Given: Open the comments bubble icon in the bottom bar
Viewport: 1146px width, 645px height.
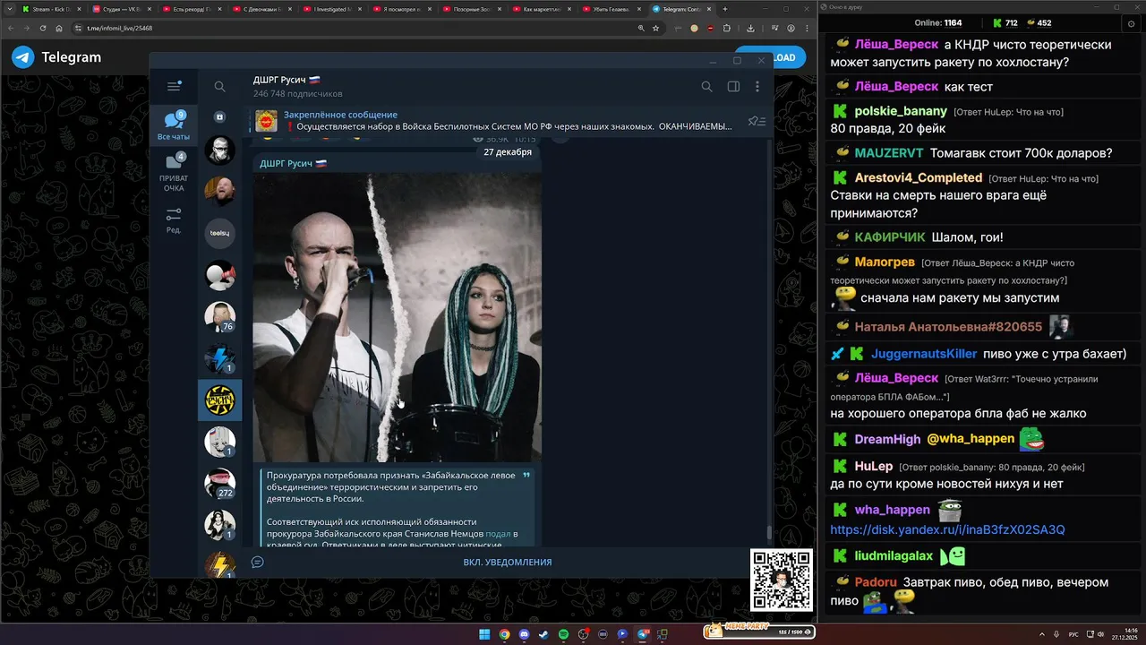Looking at the screenshot, I should 257,563.
